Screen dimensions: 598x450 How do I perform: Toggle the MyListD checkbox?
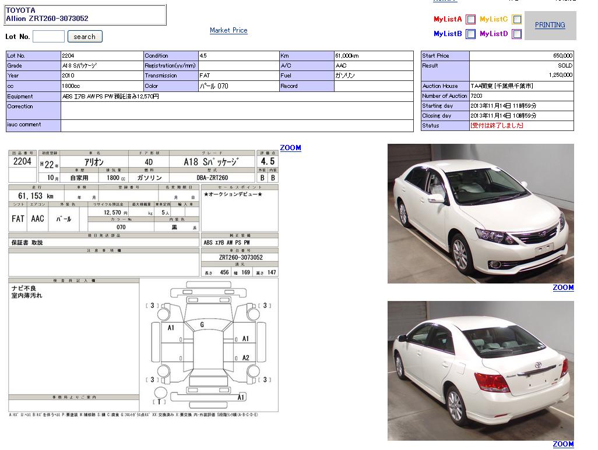pos(516,34)
